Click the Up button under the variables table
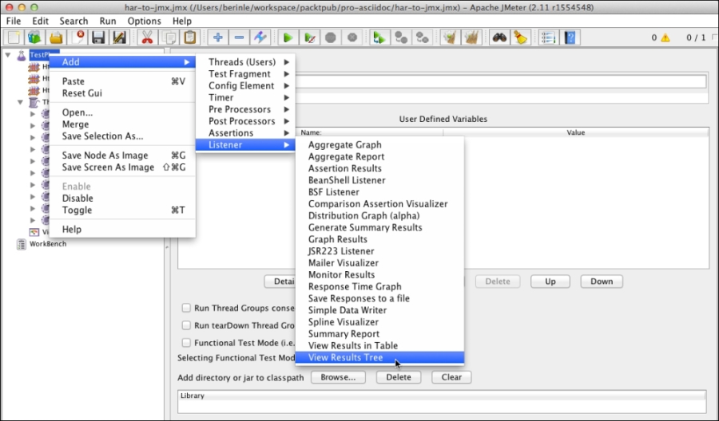 click(550, 281)
